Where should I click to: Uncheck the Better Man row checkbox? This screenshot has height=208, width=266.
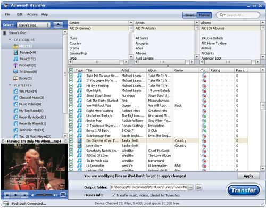(x=71, y=121)
